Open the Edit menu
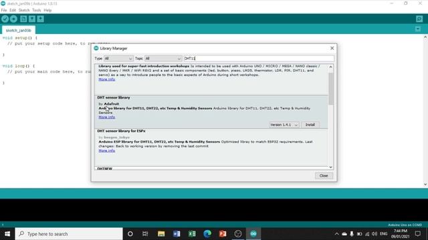 point(13,11)
